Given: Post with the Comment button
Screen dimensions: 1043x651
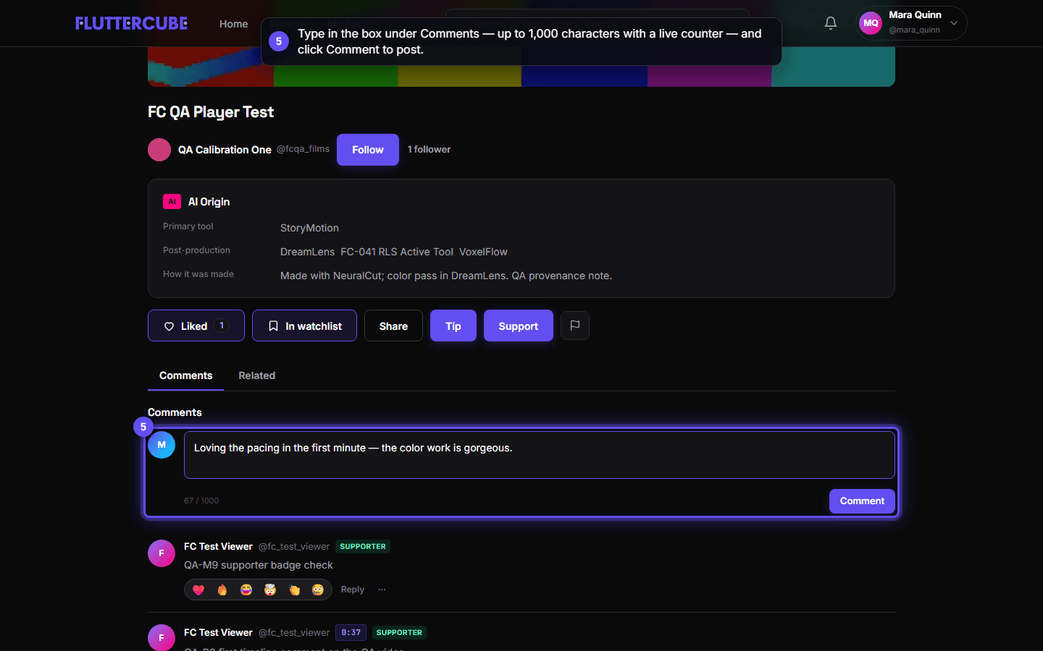Looking at the screenshot, I should pos(862,501).
